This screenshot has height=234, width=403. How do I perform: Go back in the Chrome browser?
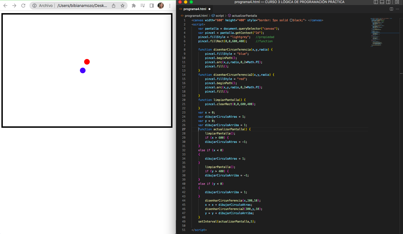5,6
